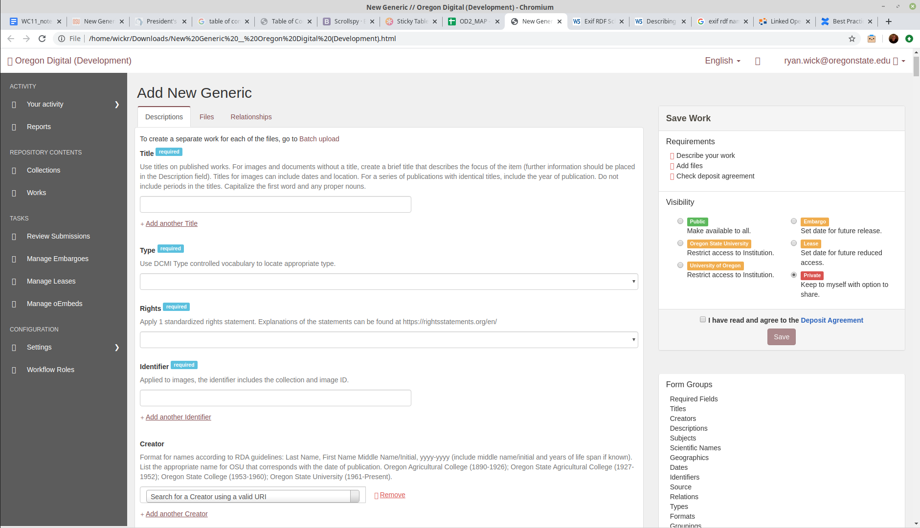Select University of Oregon visibility option
Screen dimensions: 920x528
680,265
